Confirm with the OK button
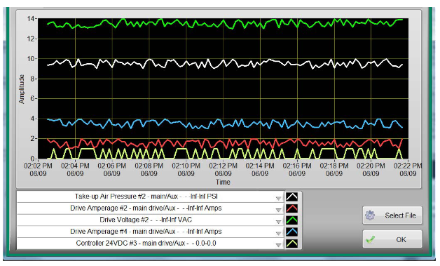The height and width of the screenshot is (266, 440). point(392,239)
